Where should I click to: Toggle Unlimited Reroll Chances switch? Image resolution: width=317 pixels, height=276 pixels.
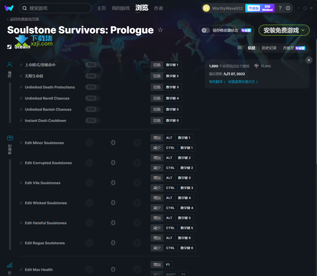click(93, 98)
